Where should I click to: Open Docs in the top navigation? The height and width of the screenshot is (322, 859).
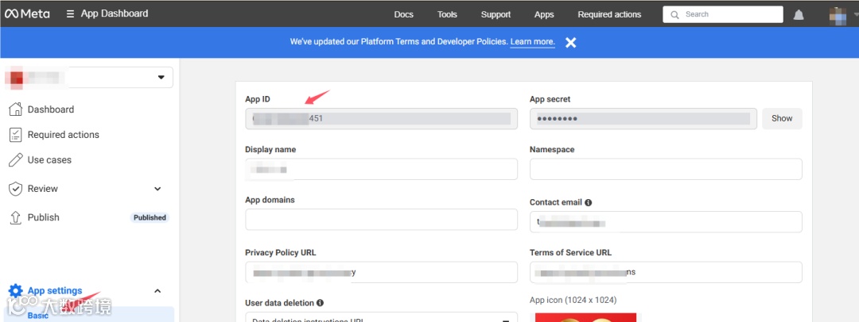pyautogui.click(x=404, y=15)
